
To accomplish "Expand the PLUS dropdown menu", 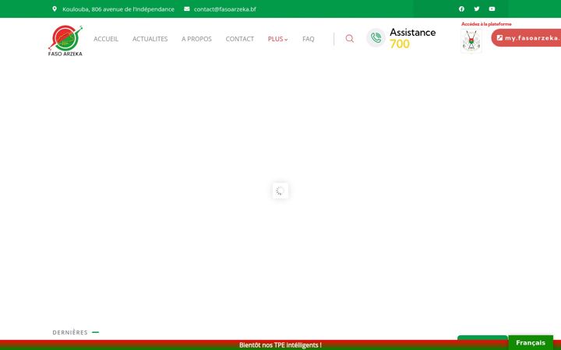I will [x=277, y=39].
